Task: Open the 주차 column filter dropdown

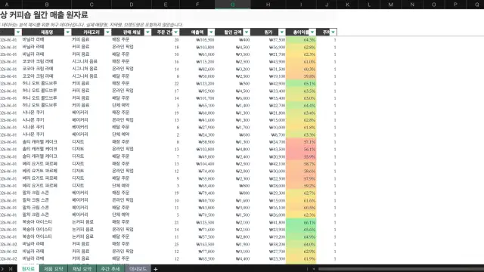Action: (x=333, y=32)
